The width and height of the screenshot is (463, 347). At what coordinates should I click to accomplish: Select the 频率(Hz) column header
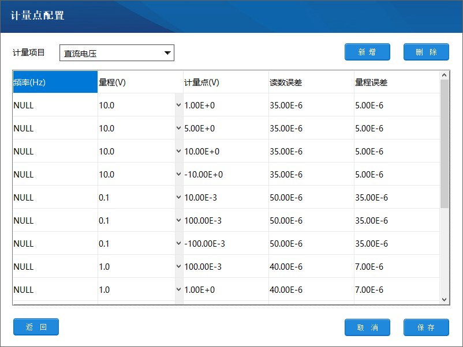pyautogui.click(x=55, y=82)
